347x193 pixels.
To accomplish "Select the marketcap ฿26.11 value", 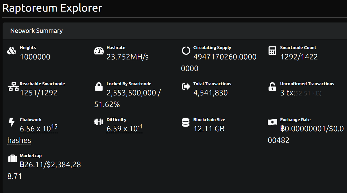I will [x=32, y=165].
